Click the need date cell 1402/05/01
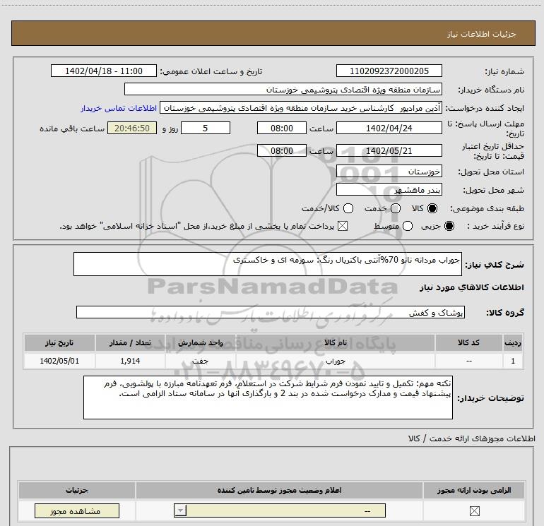This screenshot has width=544, height=526. pyautogui.click(x=59, y=361)
